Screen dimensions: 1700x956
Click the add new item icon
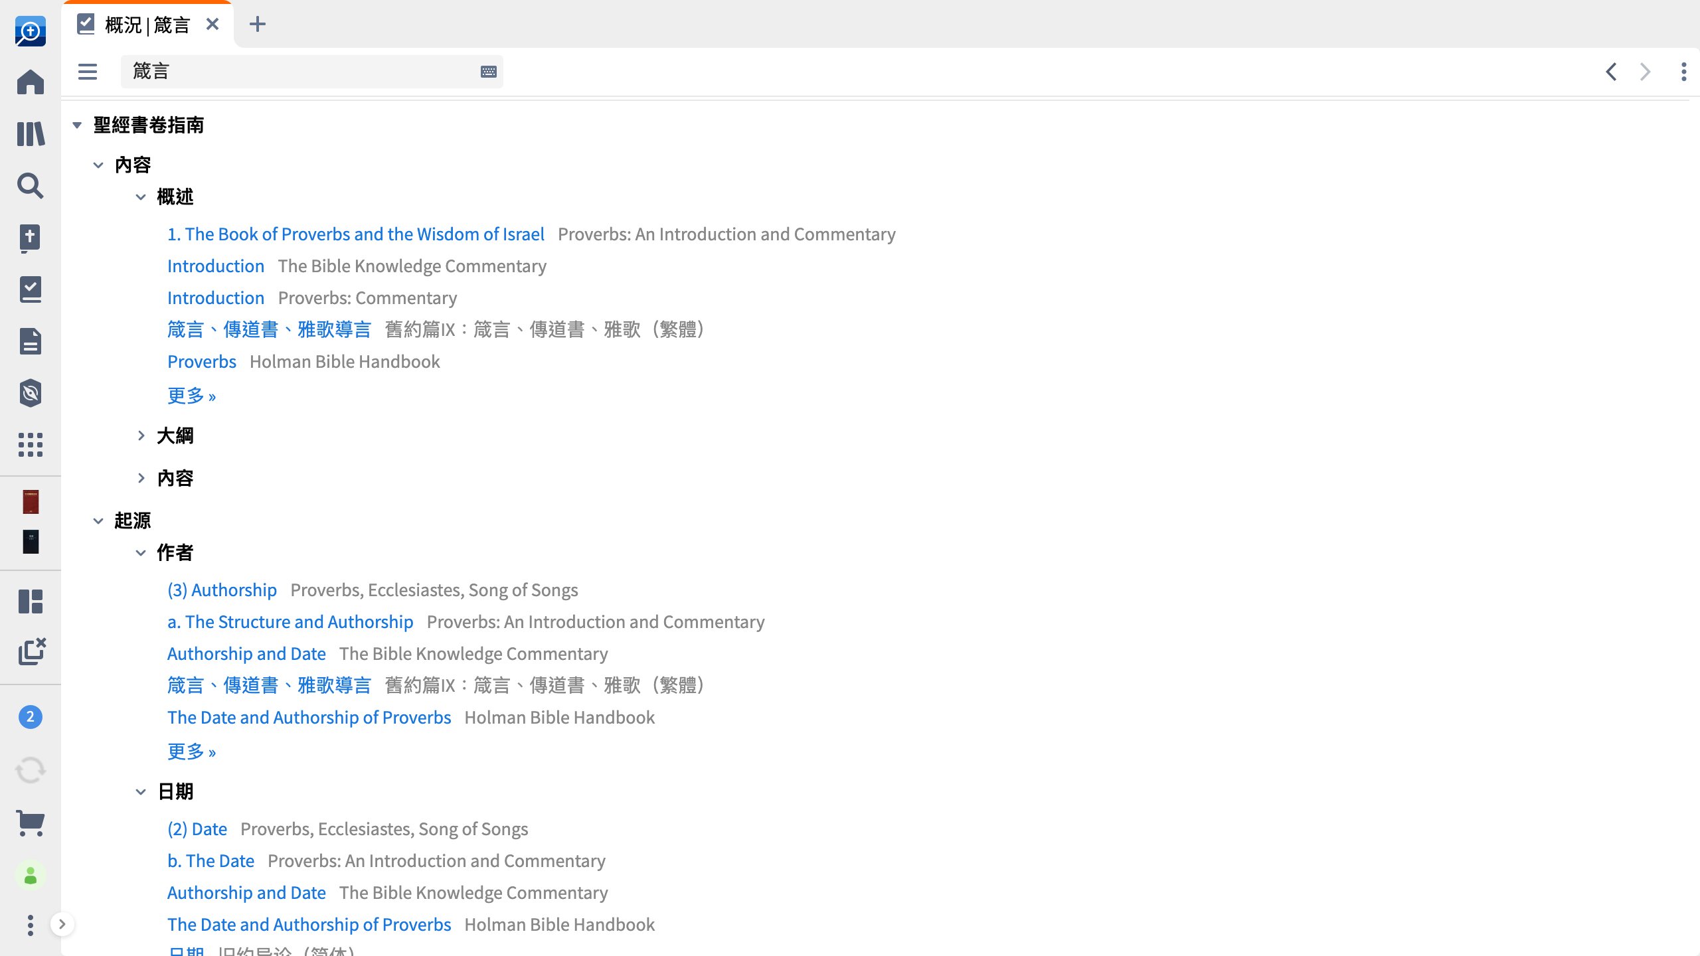(x=258, y=23)
